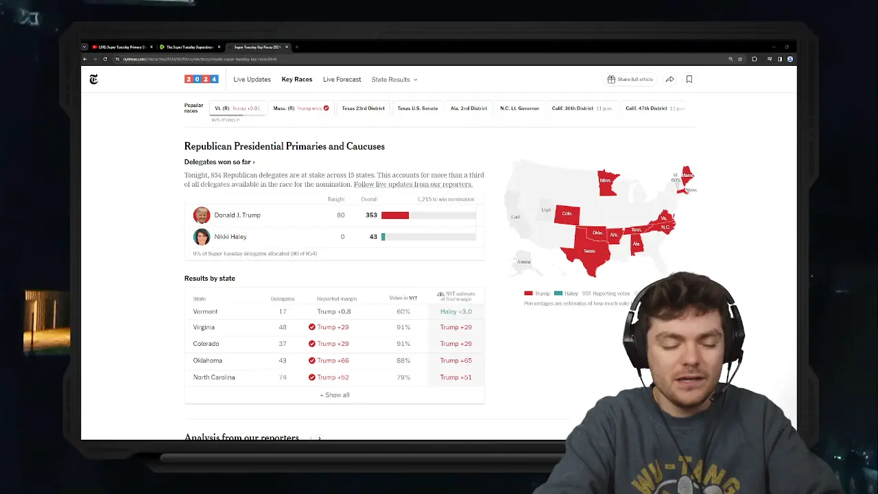Expand results table with Show all
The image size is (878, 494).
334,395
